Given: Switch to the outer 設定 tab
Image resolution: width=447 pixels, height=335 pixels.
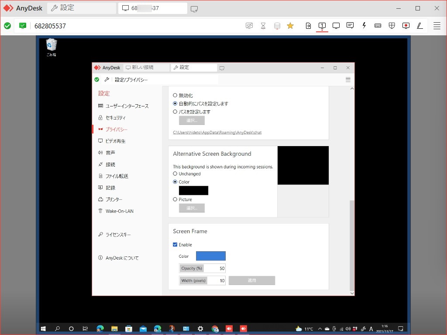Looking at the screenshot, I should 82,8.
